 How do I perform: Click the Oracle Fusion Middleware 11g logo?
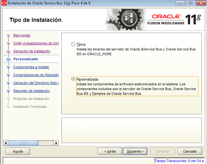[174, 19]
